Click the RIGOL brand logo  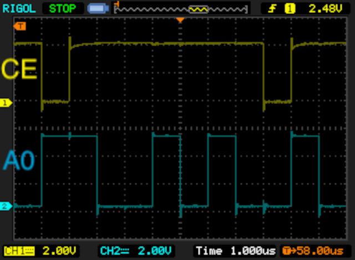19,9
